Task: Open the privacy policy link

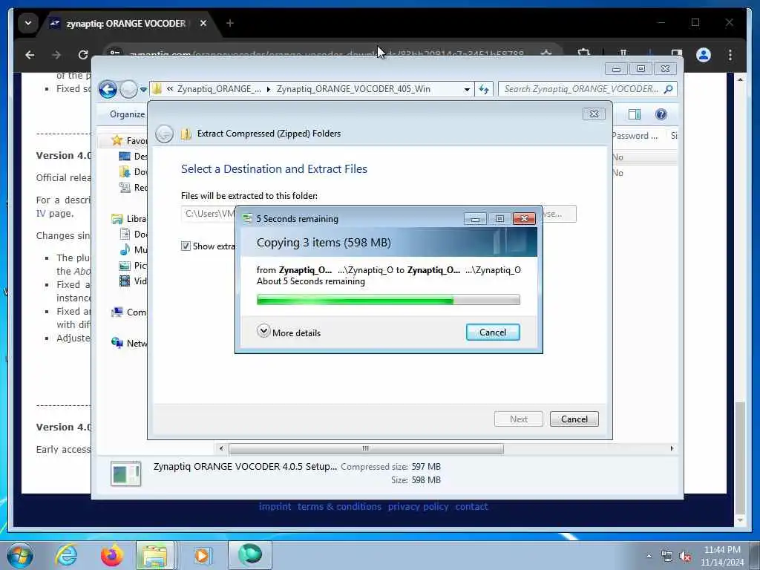Action: coord(418,506)
